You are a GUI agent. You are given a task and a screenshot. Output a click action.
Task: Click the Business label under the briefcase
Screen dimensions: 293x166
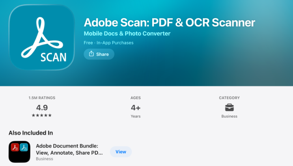(229, 116)
